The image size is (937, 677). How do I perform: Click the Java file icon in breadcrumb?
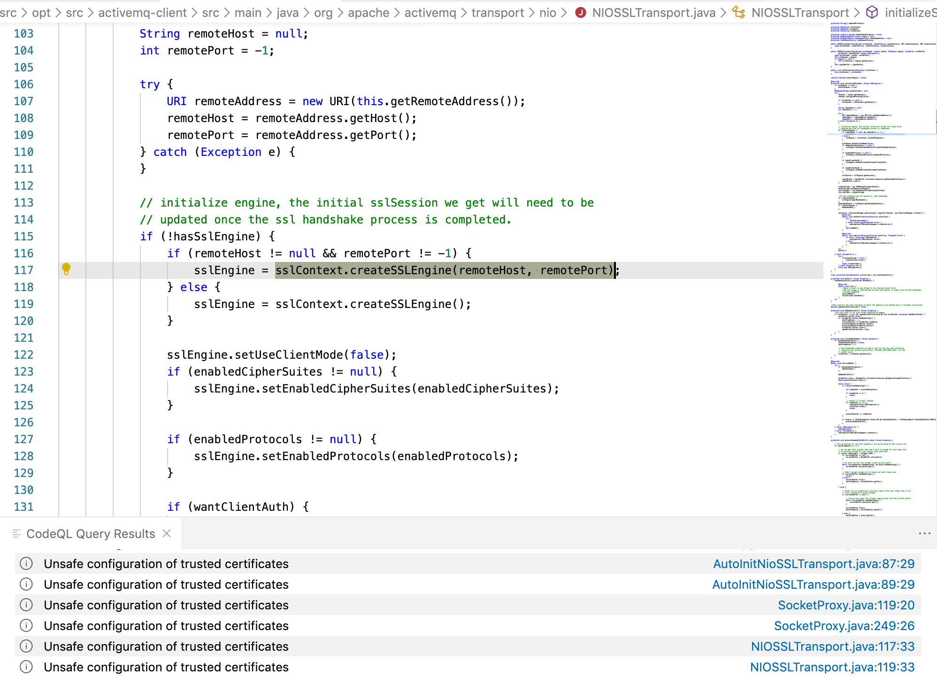point(581,13)
